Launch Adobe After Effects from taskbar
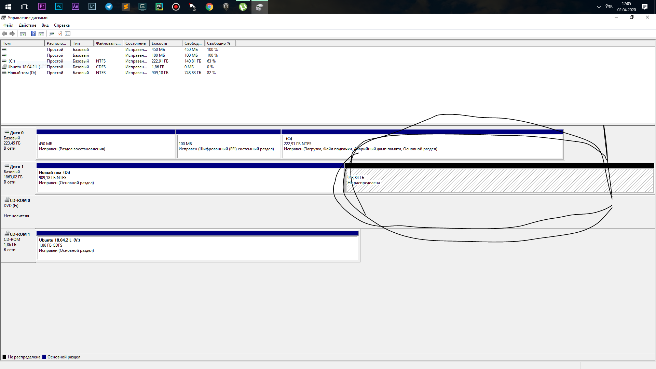 [x=75, y=6]
